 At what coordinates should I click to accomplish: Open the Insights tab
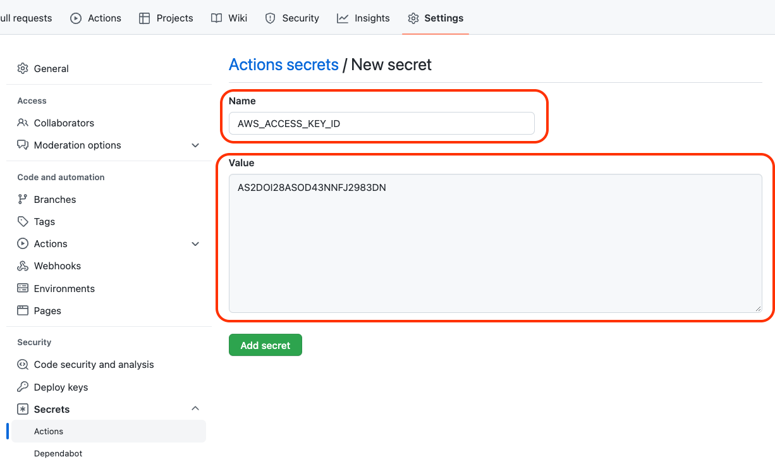363,18
